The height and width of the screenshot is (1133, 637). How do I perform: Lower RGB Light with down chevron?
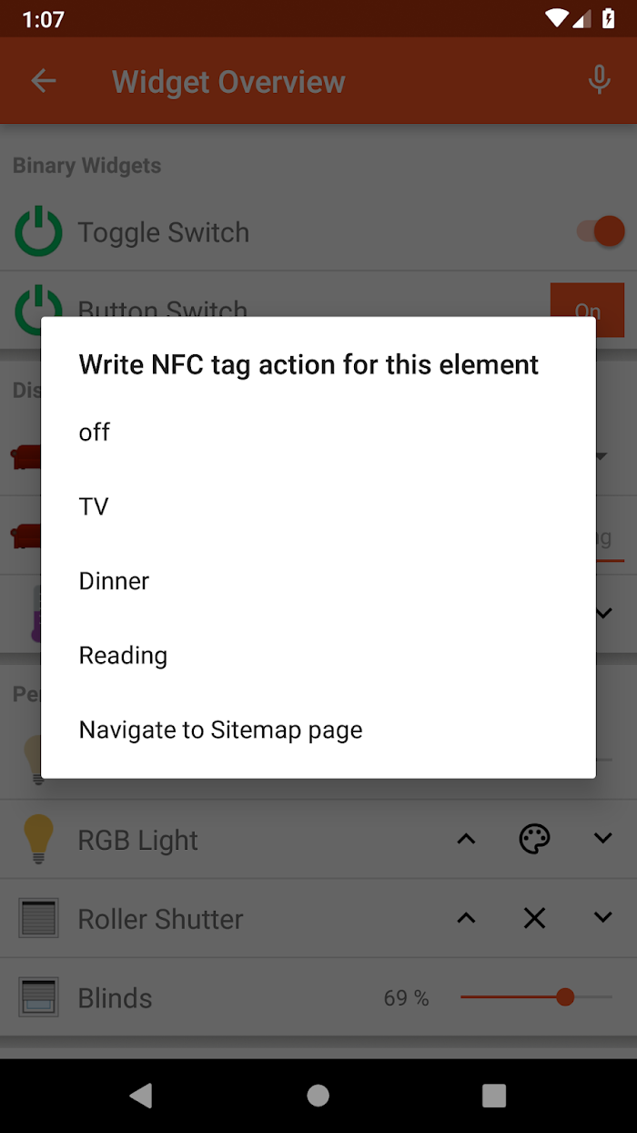click(x=603, y=839)
